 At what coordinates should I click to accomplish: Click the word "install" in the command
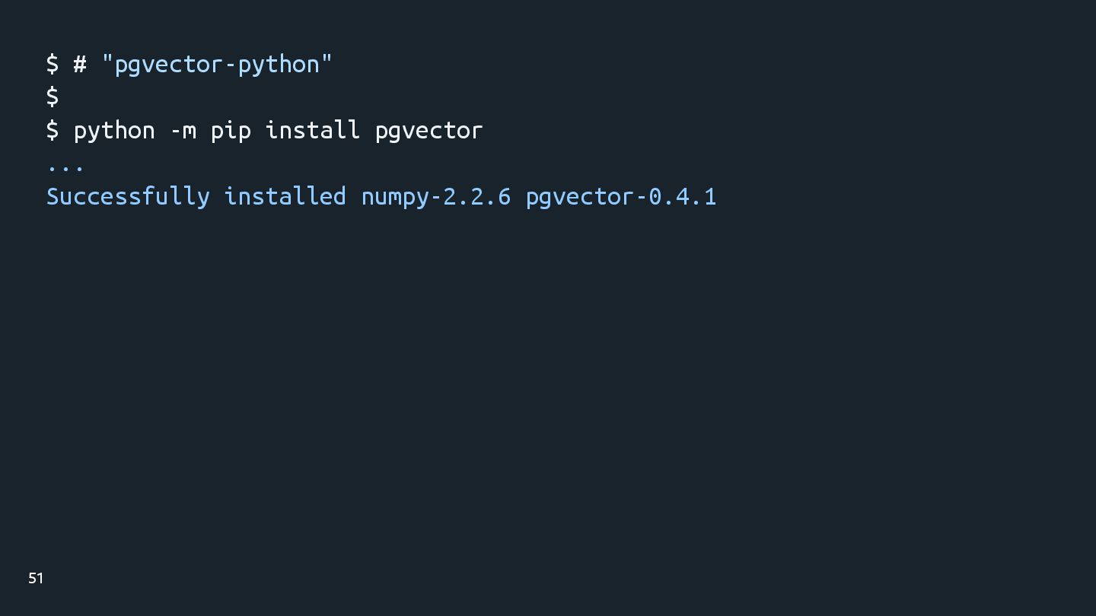click(312, 130)
